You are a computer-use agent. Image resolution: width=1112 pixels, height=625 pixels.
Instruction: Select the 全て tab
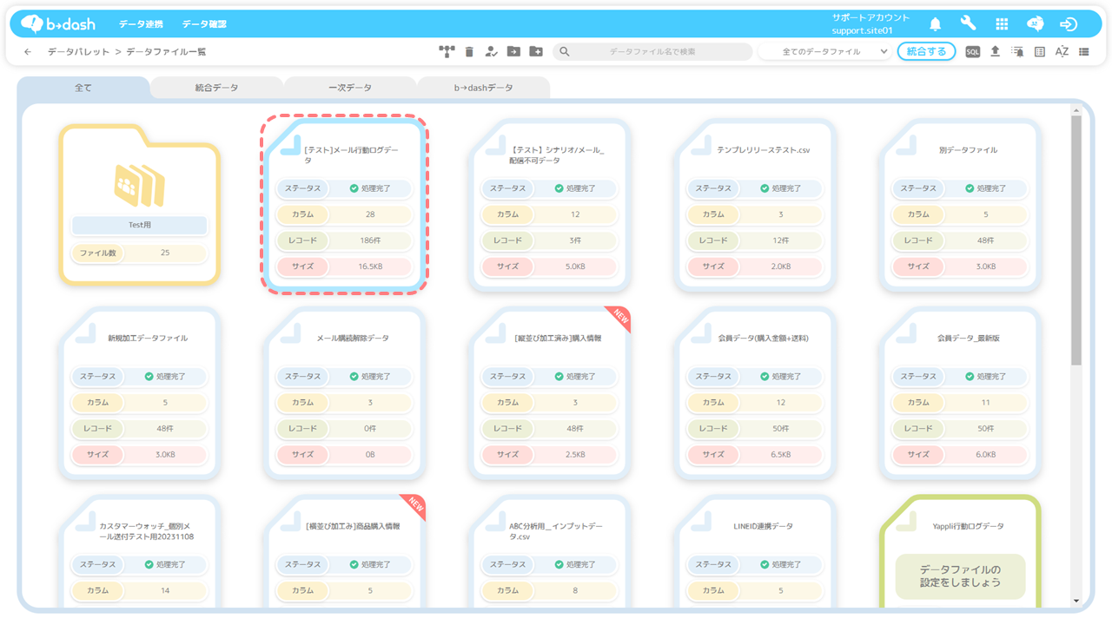pyautogui.click(x=83, y=88)
